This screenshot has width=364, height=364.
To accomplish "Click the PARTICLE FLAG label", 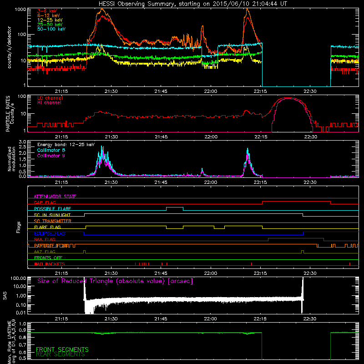I will pos(51,246).
